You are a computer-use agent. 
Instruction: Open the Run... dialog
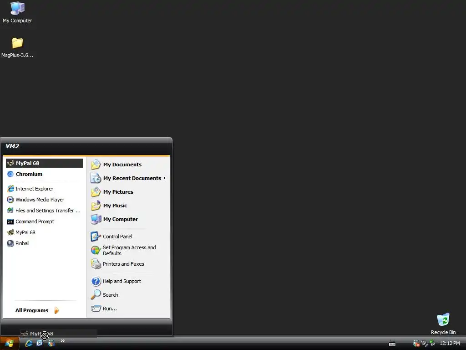(128, 309)
